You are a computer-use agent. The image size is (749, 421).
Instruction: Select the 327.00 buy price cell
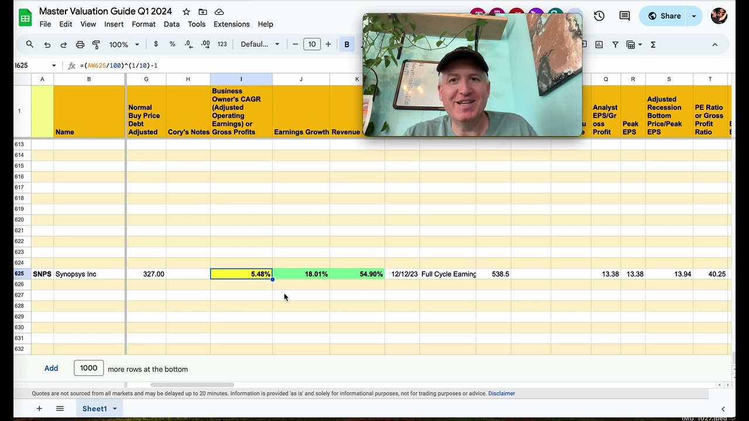tap(146, 274)
